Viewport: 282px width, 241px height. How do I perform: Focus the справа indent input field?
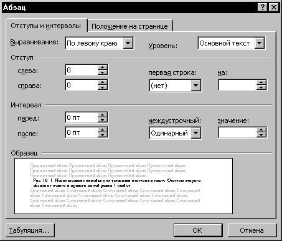[x=82, y=85]
